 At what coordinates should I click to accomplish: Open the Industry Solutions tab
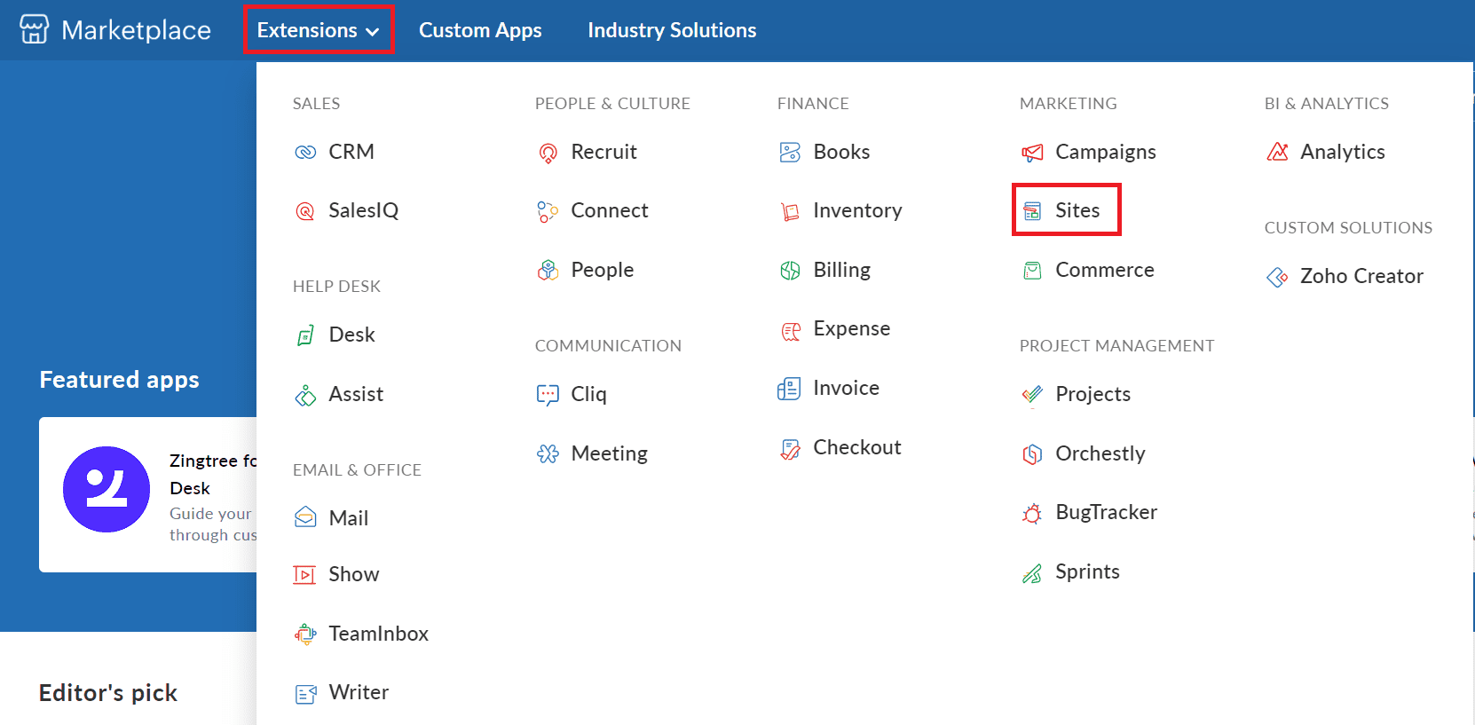(672, 30)
